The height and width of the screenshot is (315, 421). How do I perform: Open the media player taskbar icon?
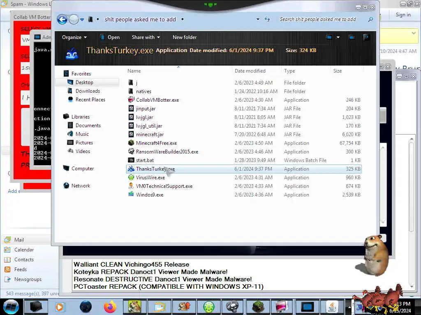pyautogui.click(x=60, y=307)
